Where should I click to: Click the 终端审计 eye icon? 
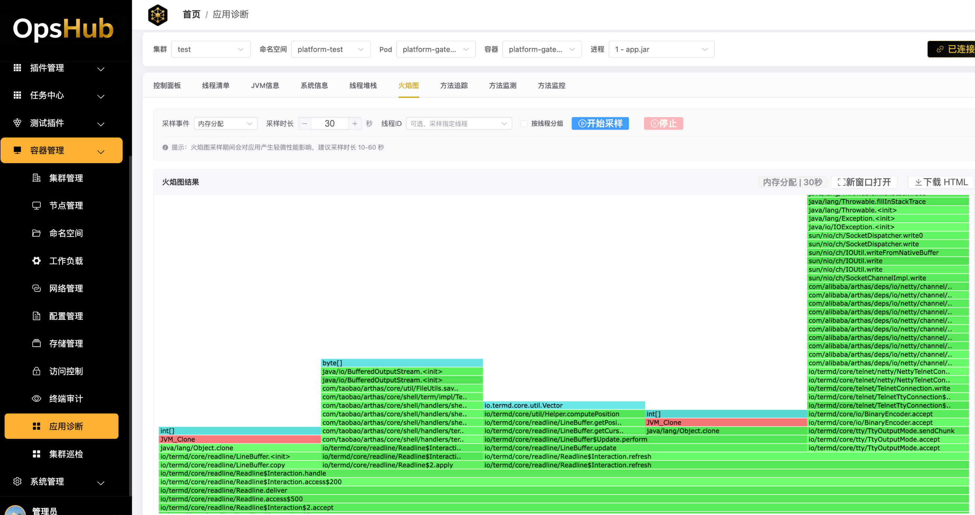[36, 398]
